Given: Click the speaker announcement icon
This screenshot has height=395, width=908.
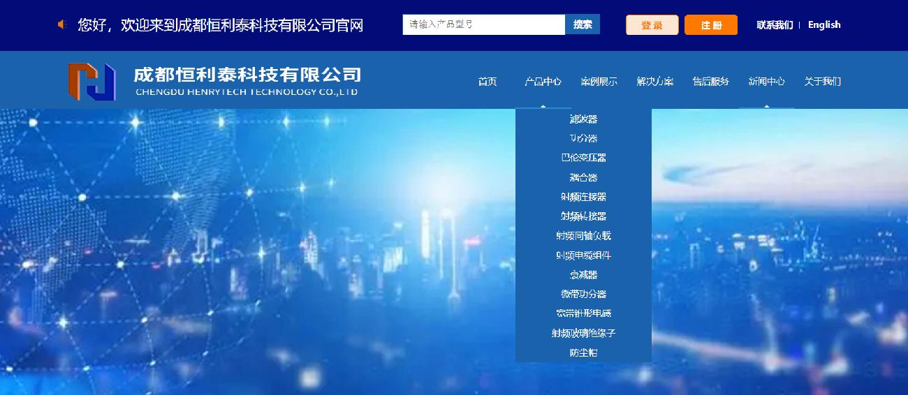Looking at the screenshot, I should coord(62,25).
